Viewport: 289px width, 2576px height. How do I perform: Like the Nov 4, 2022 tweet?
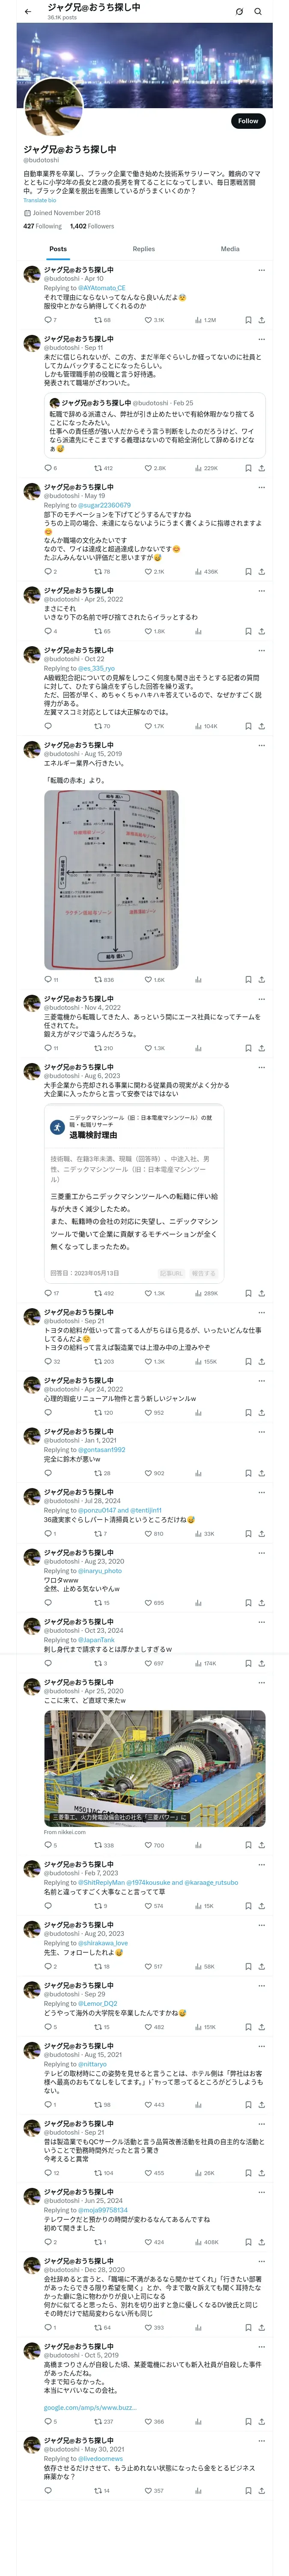click(149, 1048)
